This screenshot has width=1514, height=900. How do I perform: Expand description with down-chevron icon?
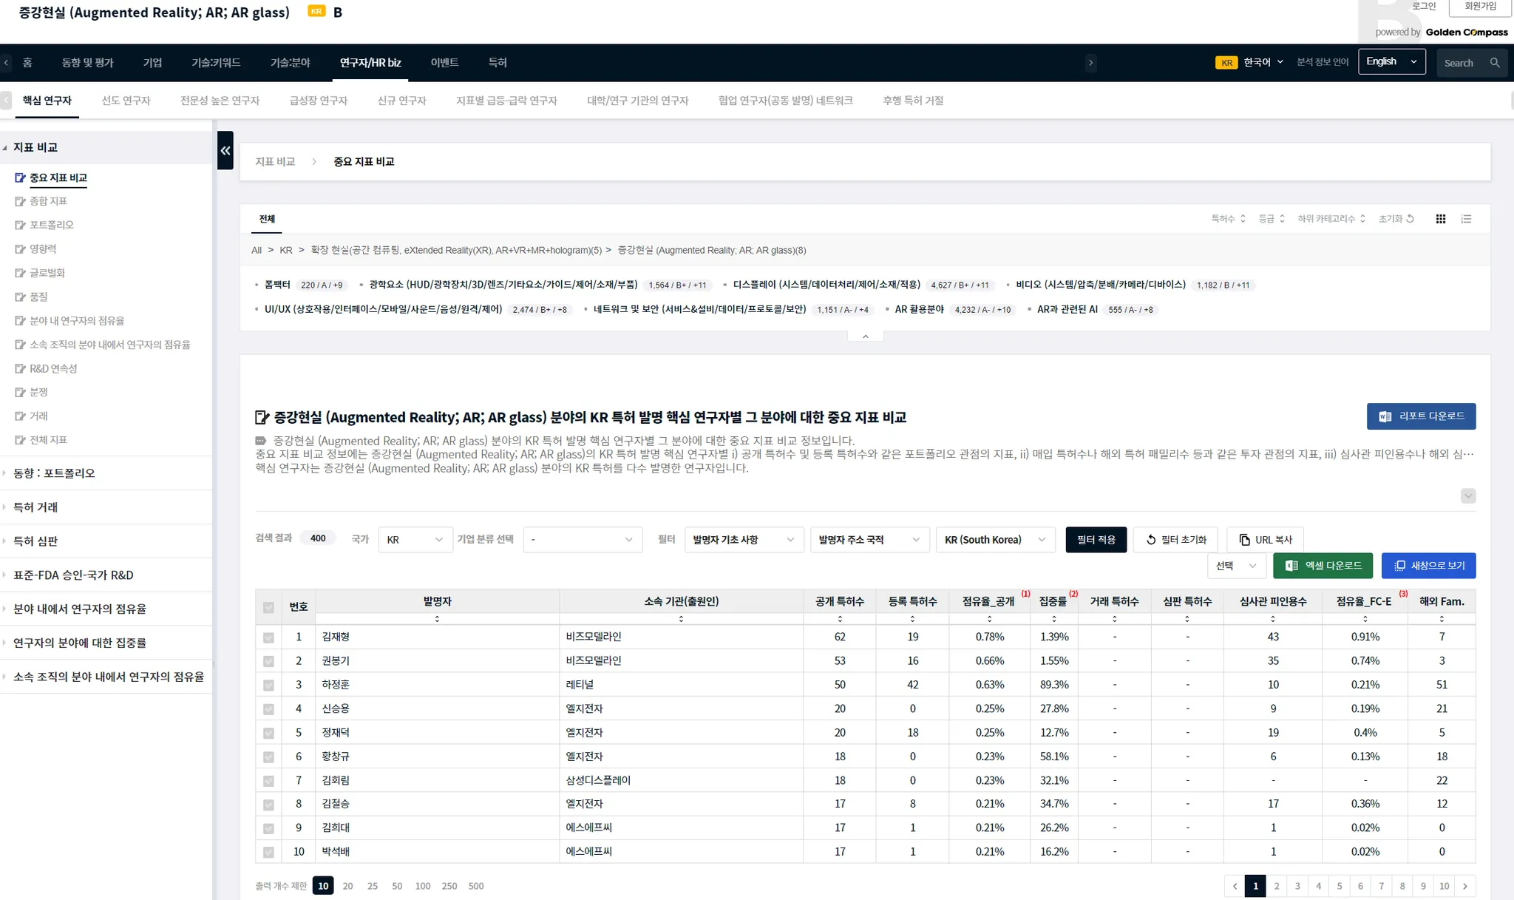(x=1467, y=496)
